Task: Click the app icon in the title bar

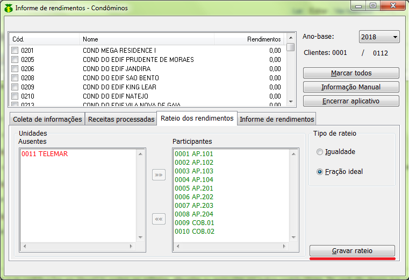Action: (x=9, y=8)
